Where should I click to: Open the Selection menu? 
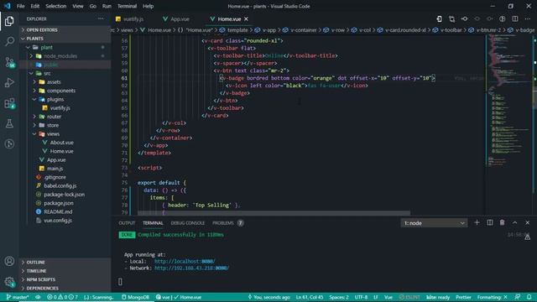tap(56, 6)
